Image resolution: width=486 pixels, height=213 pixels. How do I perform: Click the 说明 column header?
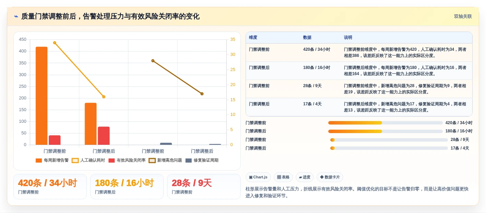[x=348, y=37]
